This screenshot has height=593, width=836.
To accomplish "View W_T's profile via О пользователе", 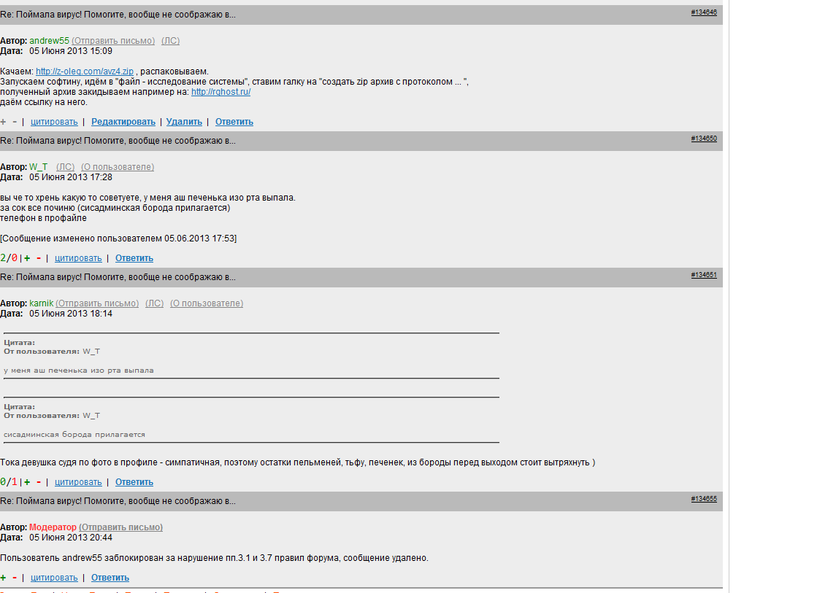I will [x=118, y=167].
